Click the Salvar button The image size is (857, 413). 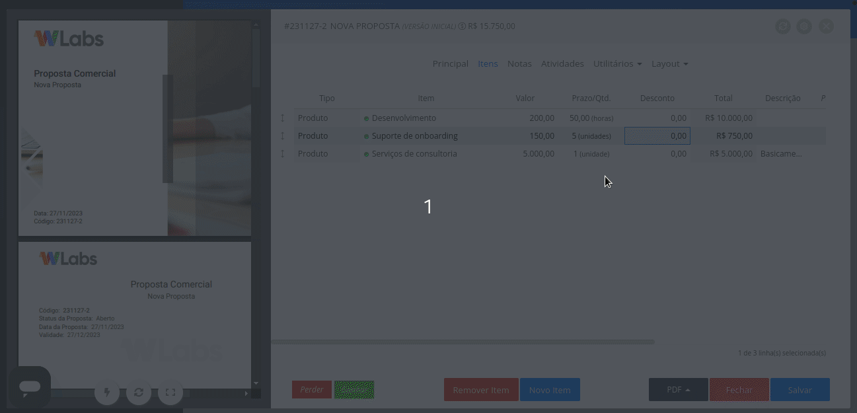800,389
